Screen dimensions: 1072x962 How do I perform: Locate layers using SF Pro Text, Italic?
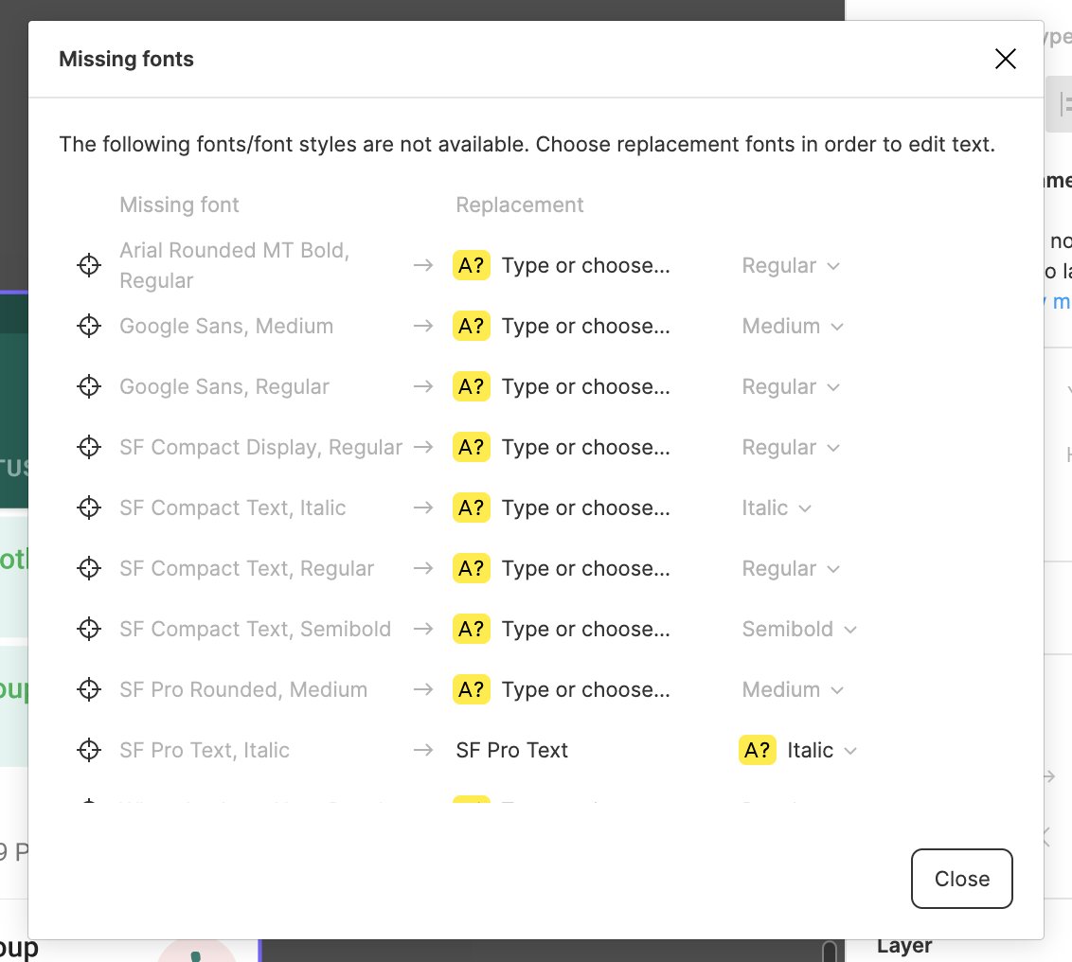click(89, 750)
